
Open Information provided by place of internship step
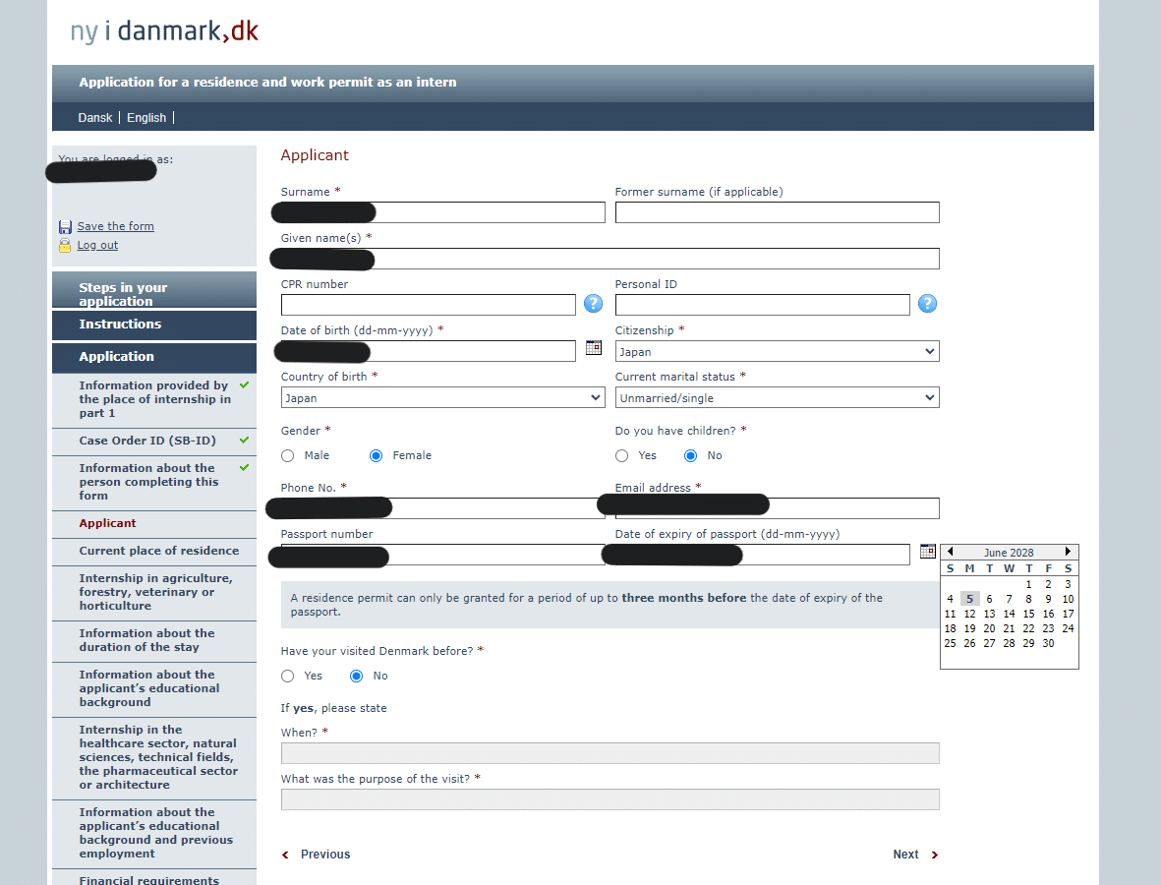click(x=154, y=399)
